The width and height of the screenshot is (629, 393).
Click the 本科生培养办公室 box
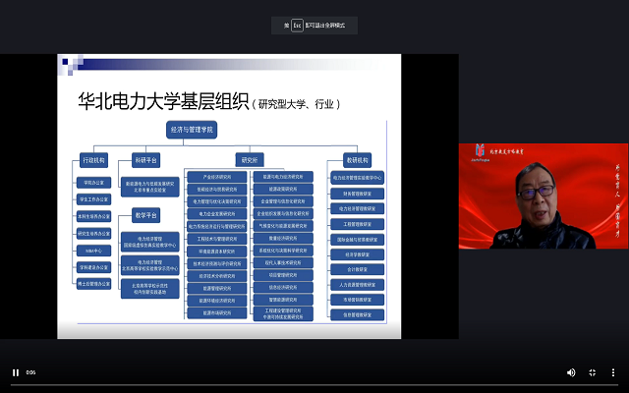(x=94, y=216)
